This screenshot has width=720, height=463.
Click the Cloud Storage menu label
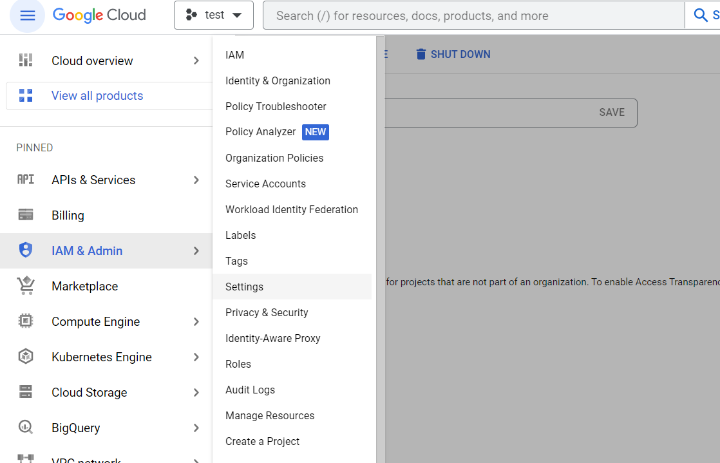tap(90, 392)
